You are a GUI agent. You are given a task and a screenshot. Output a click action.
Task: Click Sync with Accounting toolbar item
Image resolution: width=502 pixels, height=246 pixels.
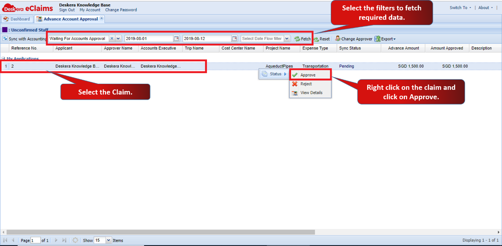[25, 39]
